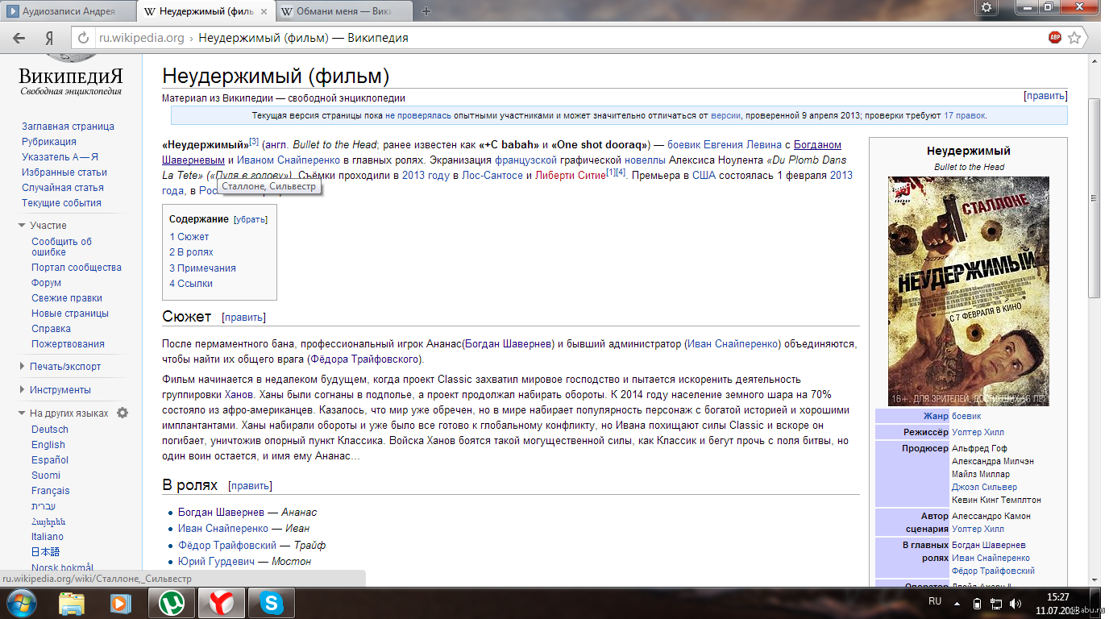Launch the media player taskbar icon

point(121,602)
